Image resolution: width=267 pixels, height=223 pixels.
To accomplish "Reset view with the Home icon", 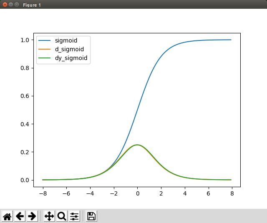I will coord(7,216).
